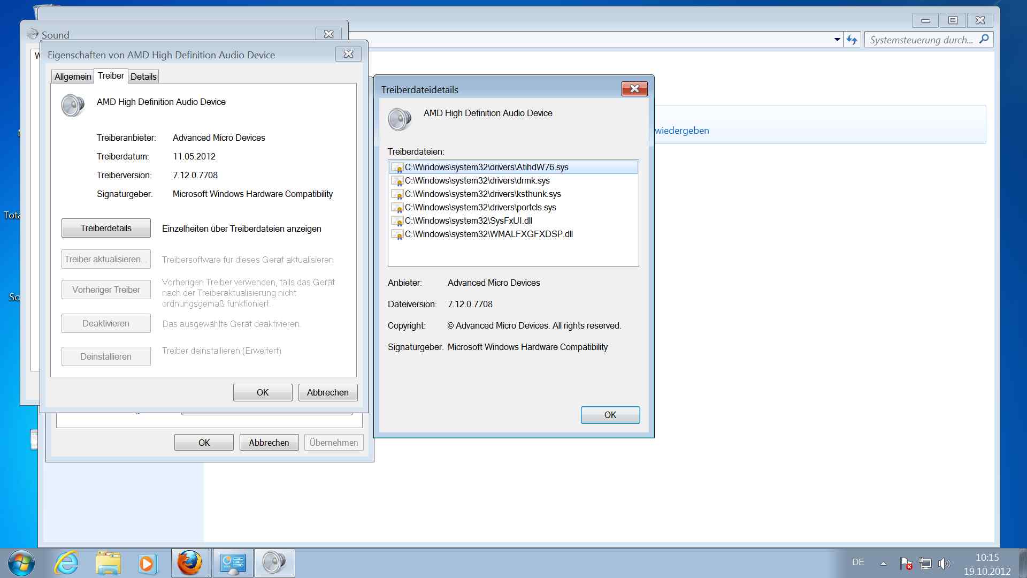Click the certificate icon beside drmk.sys
The width and height of the screenshot is (1027, 578).
click(397, 181)
